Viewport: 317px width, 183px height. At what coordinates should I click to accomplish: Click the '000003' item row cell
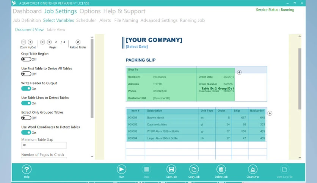[x=133, y=131]
